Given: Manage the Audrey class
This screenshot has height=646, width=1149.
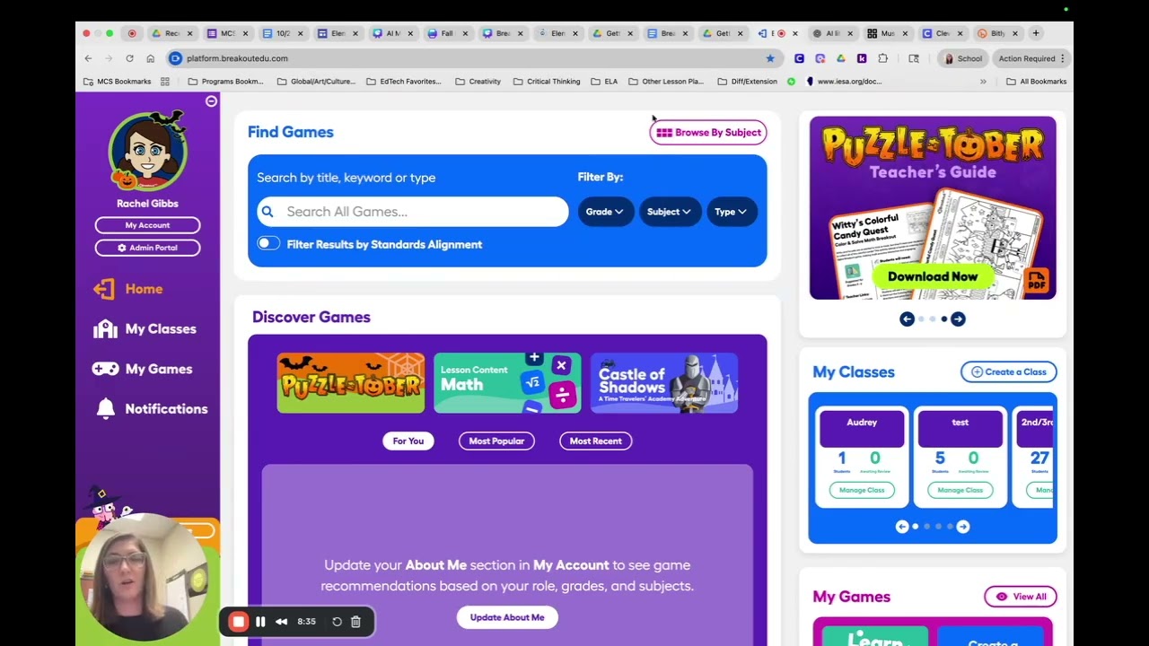Looking at the screenshot, I should point(862,490).
